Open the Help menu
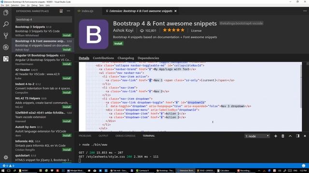 (48, 5)
